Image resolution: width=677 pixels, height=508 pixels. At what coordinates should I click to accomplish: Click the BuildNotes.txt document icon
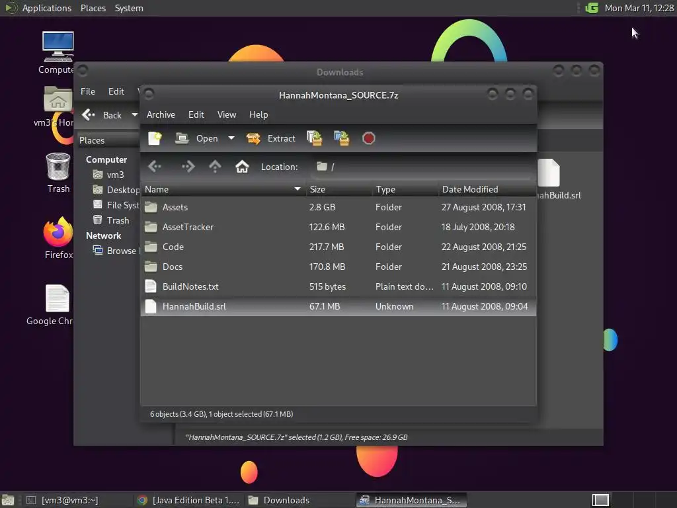tap(151, 286)
